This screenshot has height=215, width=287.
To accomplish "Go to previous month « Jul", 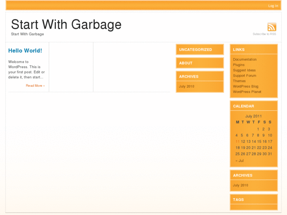I will 240,161.
